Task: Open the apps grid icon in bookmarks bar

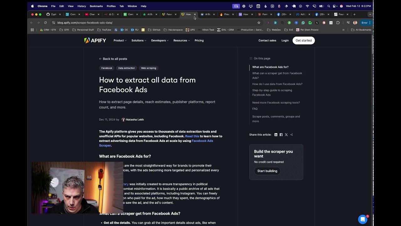Action: pos(32,30)
